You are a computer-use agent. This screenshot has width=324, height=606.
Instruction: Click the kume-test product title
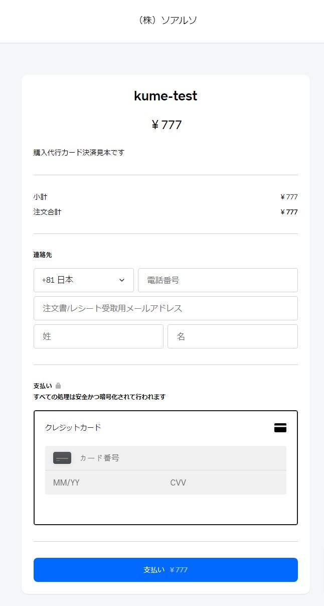click(x=166, y=96)
